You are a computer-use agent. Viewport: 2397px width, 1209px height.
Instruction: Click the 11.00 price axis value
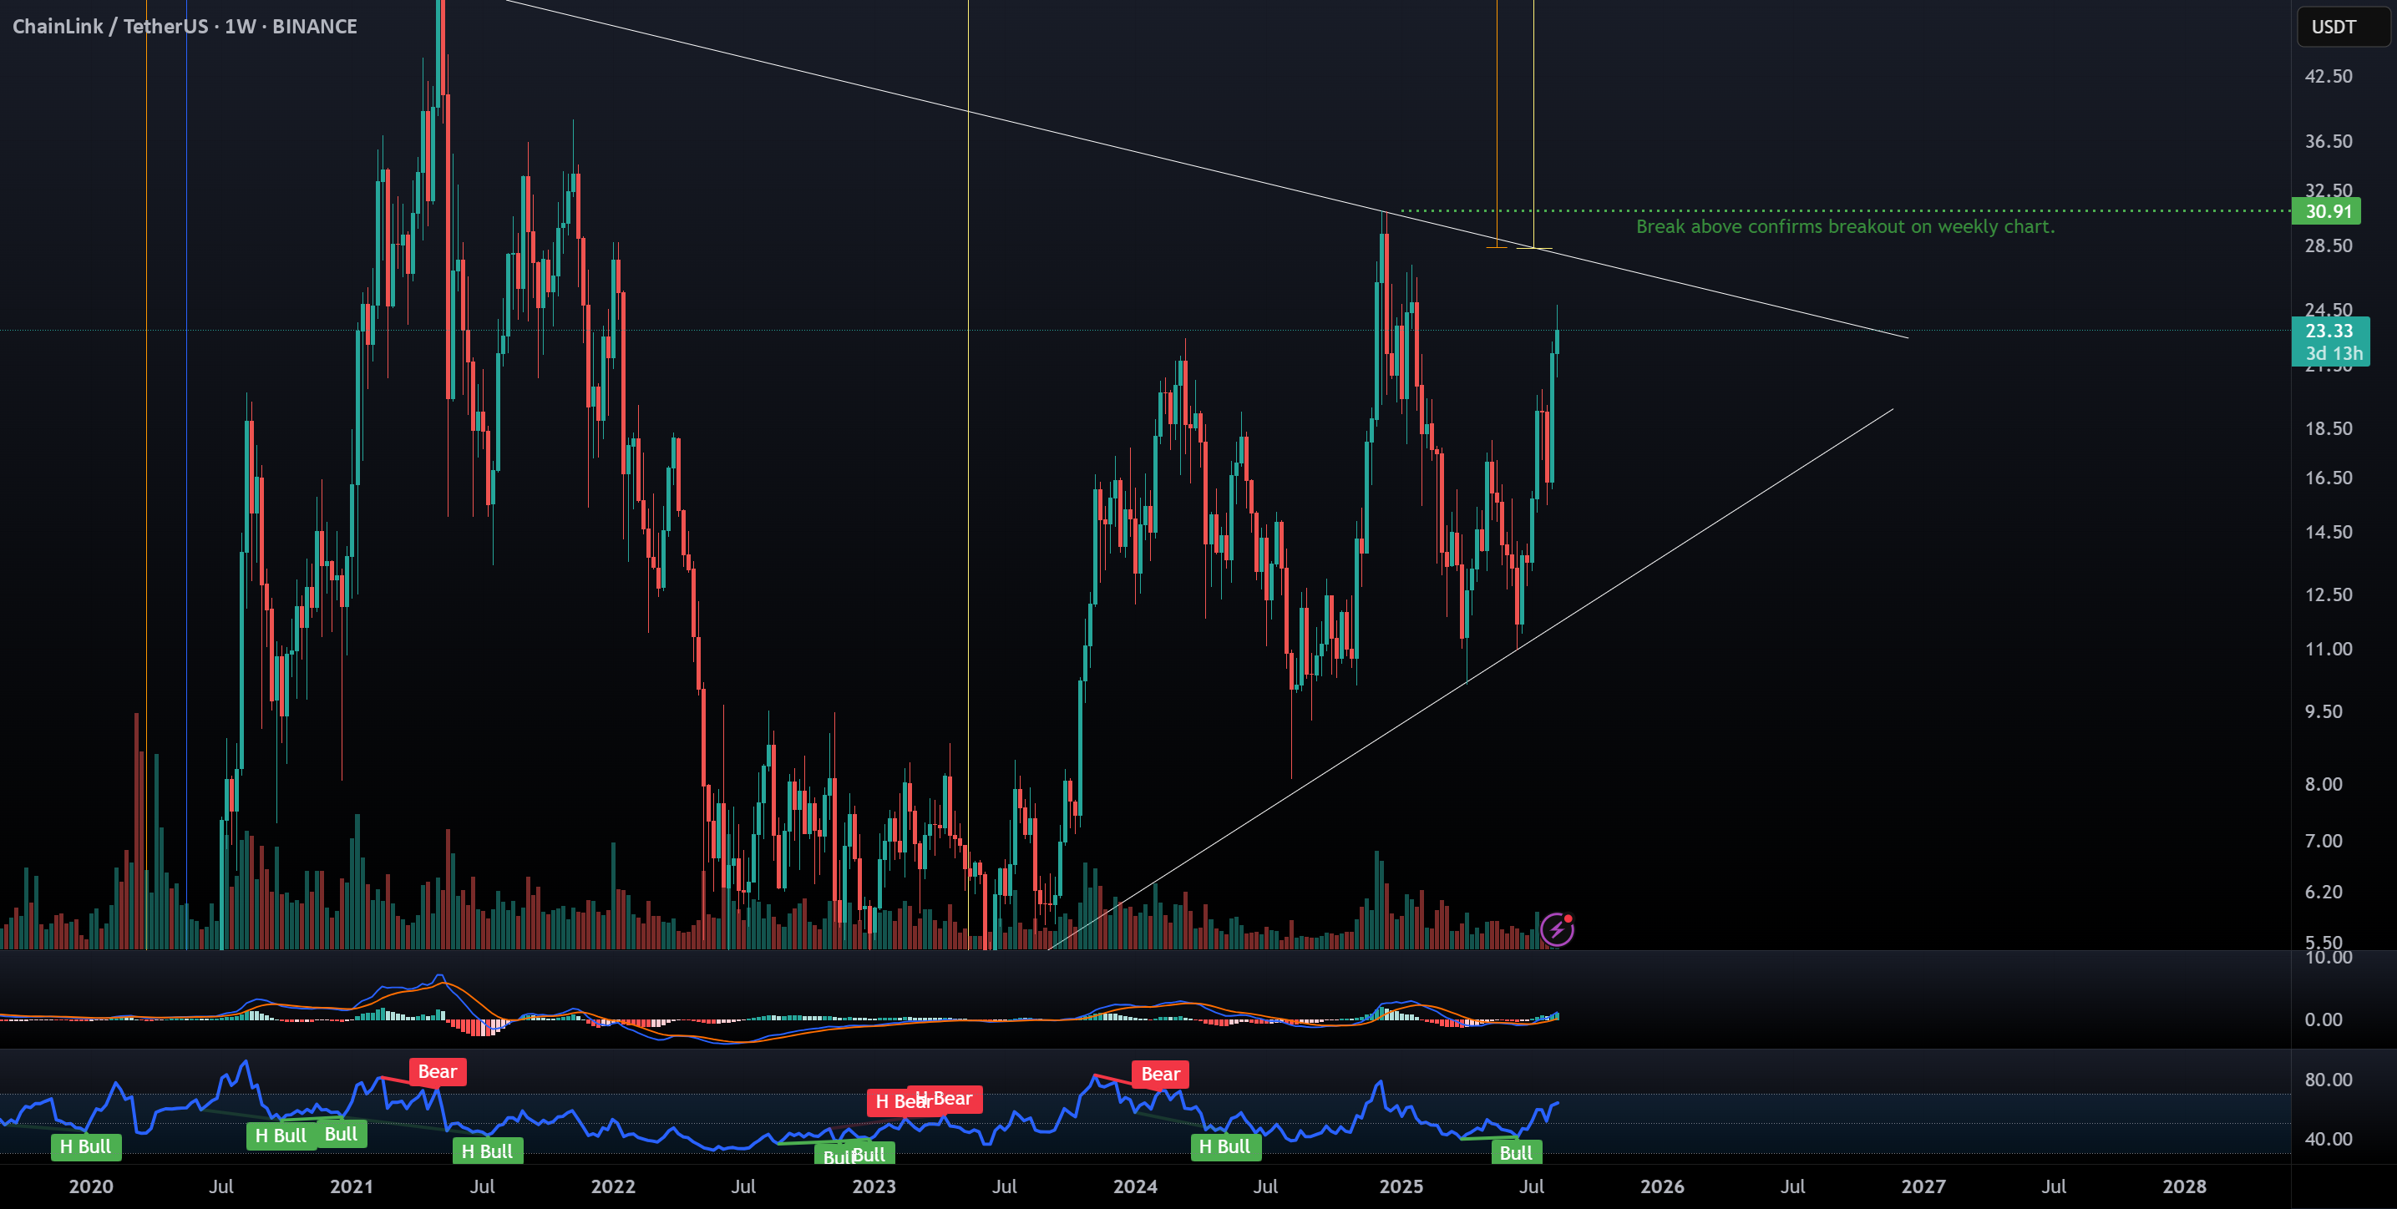click(2329, 649)
